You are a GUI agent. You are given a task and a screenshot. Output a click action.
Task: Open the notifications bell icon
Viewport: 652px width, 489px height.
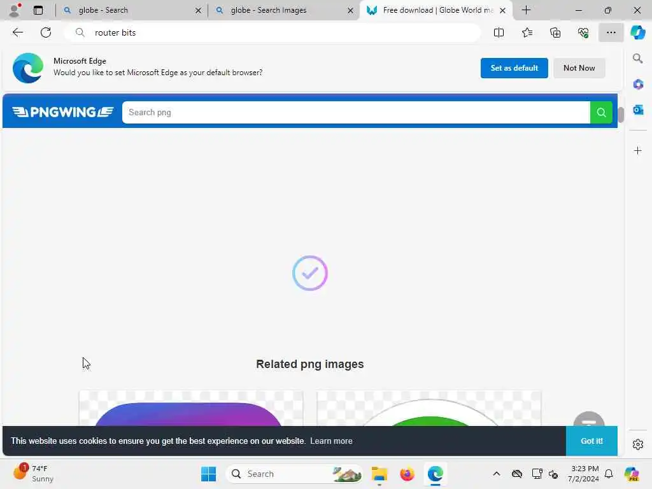[x=609, y=474]
